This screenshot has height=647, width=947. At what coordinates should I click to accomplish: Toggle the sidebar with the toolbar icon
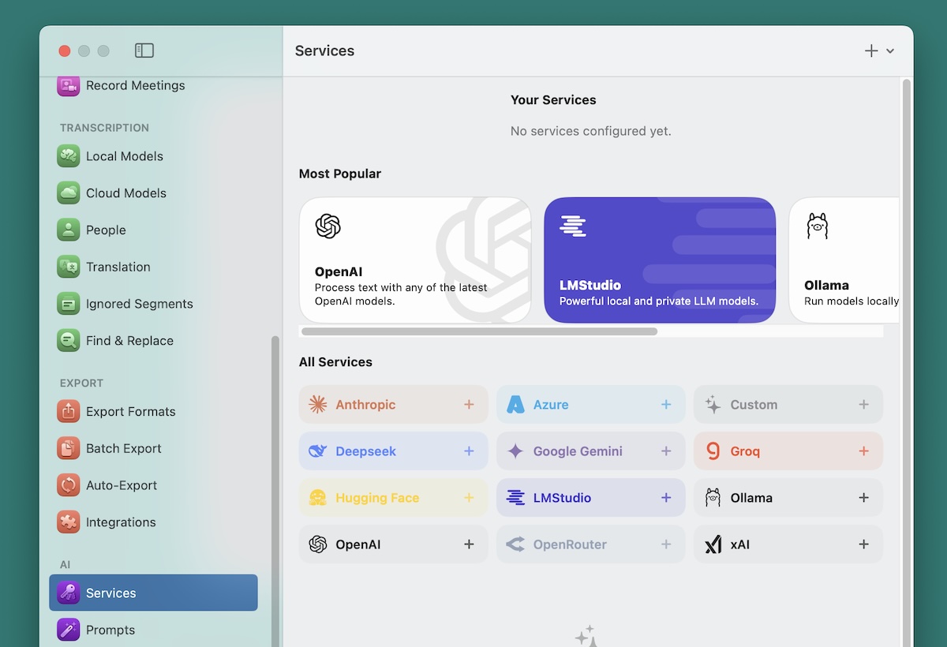[144, 50]
